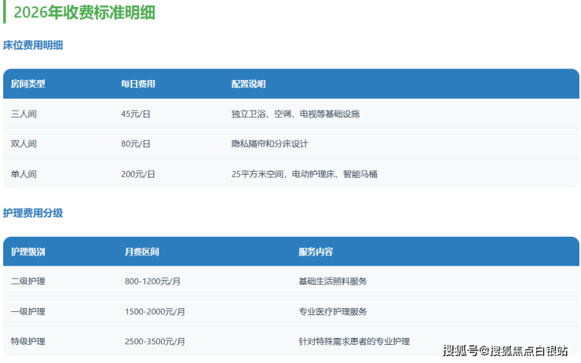Viewport: 581px width, 363px height.
Task: Select the 三人间 room type cell
Action: tap(24, 114)
